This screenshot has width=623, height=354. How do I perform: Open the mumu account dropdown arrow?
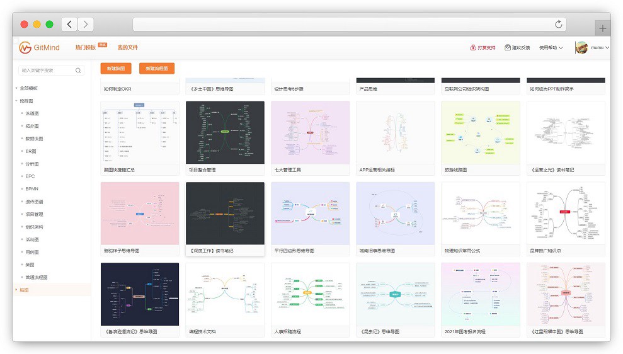(x=607, y=48)
